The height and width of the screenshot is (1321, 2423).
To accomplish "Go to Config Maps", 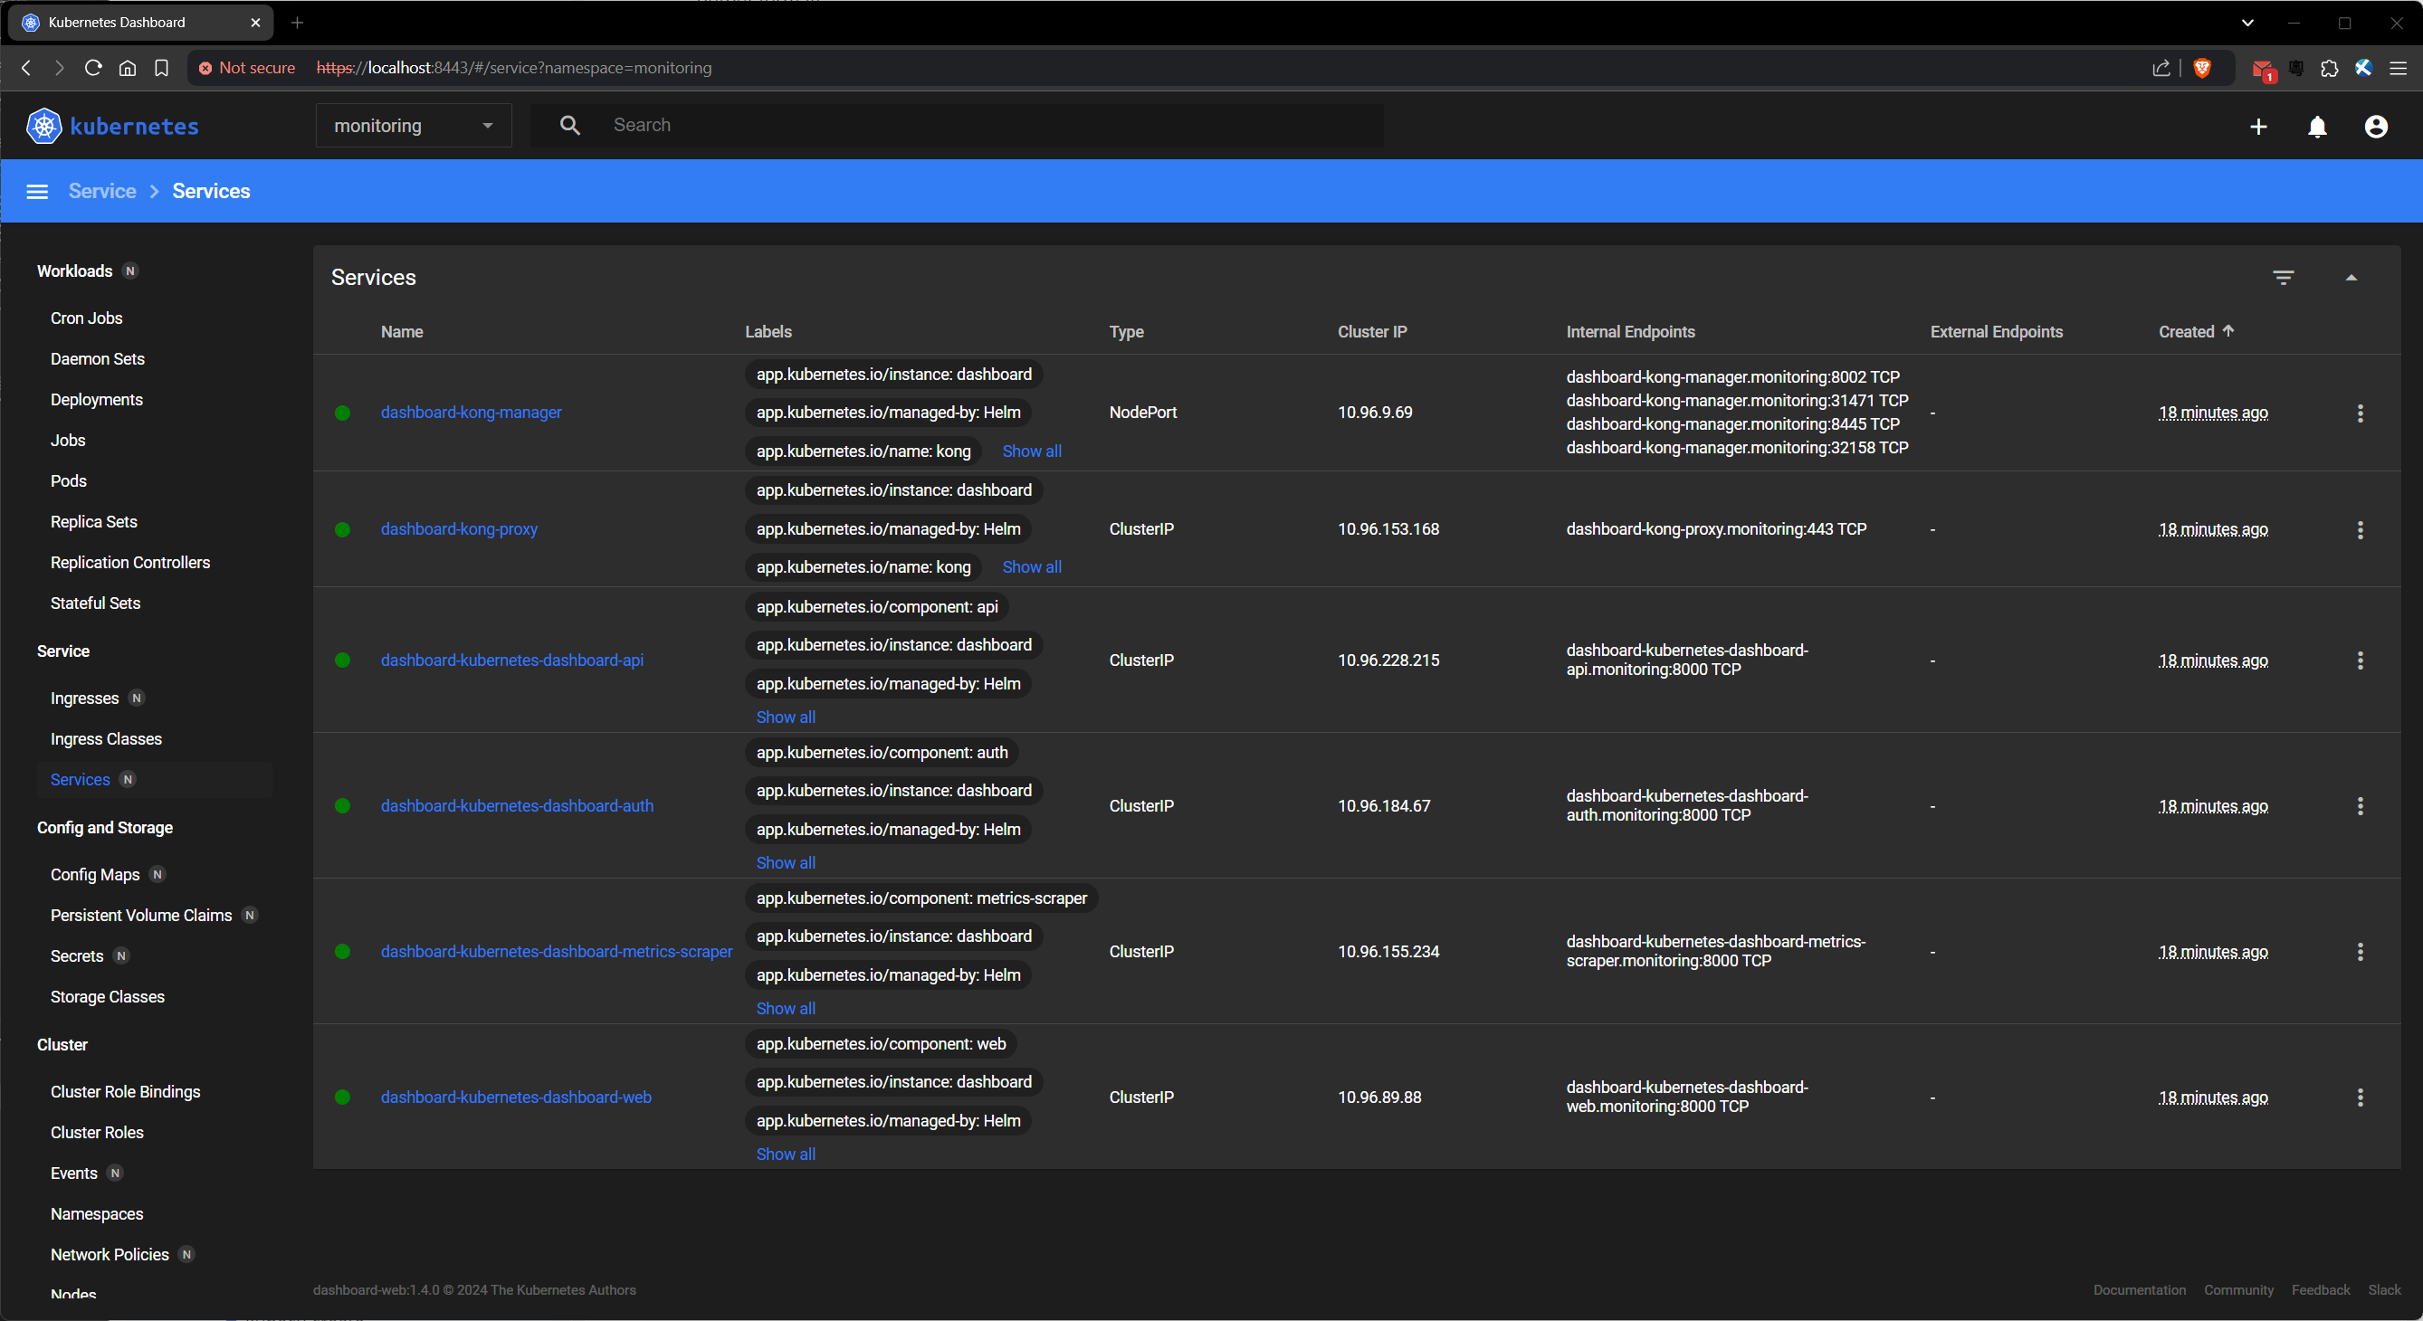I will pos(95,874).
